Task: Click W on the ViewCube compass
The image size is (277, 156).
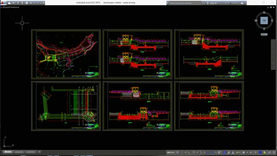Action: tap(256, 21)
